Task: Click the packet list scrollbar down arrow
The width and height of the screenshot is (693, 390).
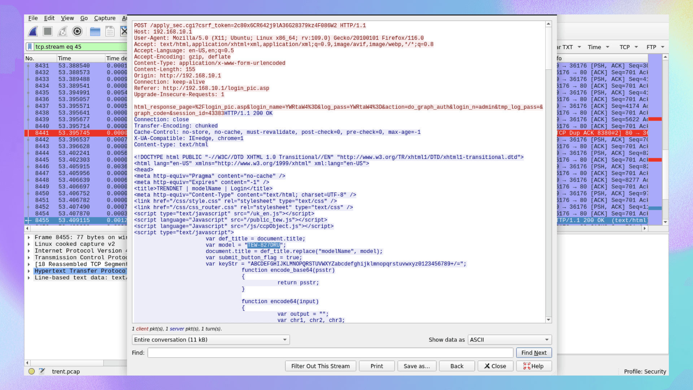Action: (x=665, y=222)
